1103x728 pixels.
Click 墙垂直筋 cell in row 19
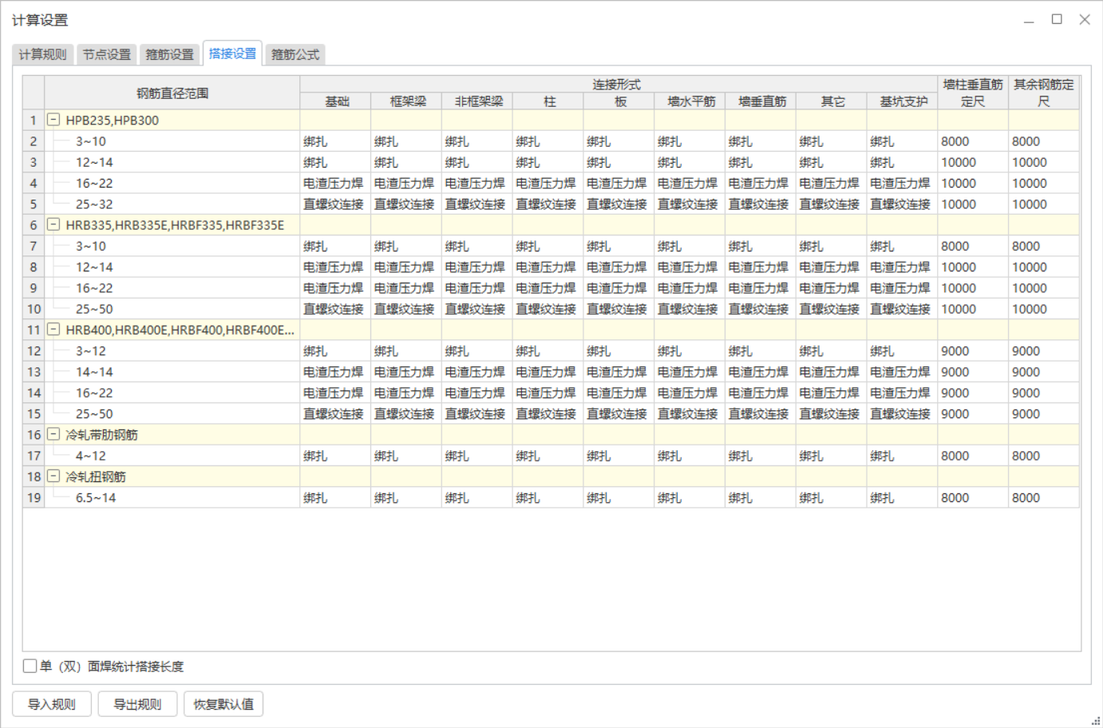761,497
